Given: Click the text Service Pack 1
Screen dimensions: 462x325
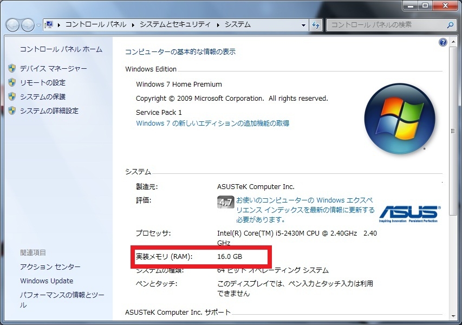Looking at the screenshot, I should [159, 113].
